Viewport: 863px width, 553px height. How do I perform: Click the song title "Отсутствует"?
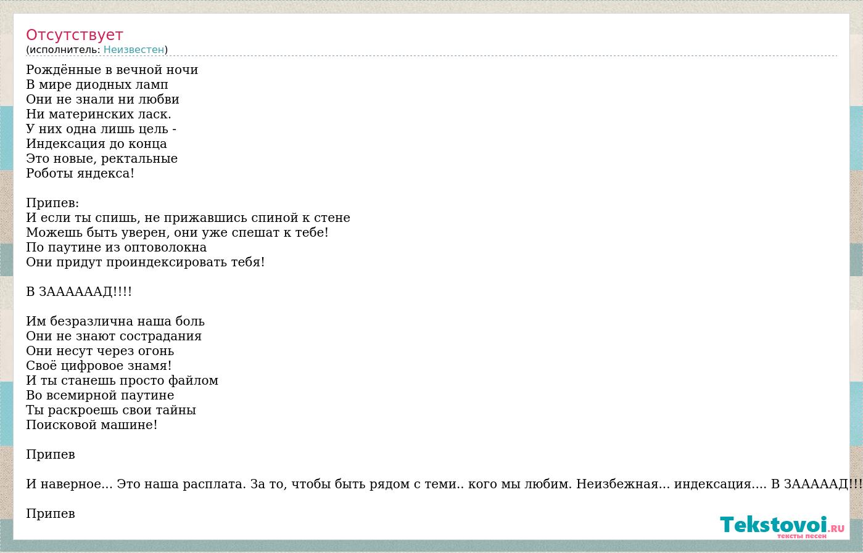coord(75,35)
